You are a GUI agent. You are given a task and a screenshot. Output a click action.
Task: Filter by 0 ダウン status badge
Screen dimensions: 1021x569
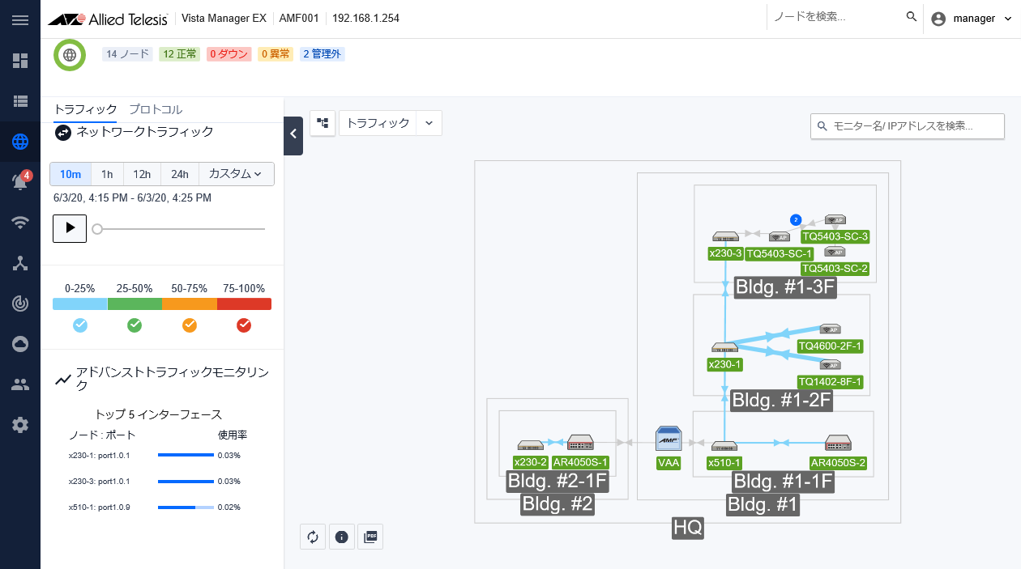(x=229, y=54)
